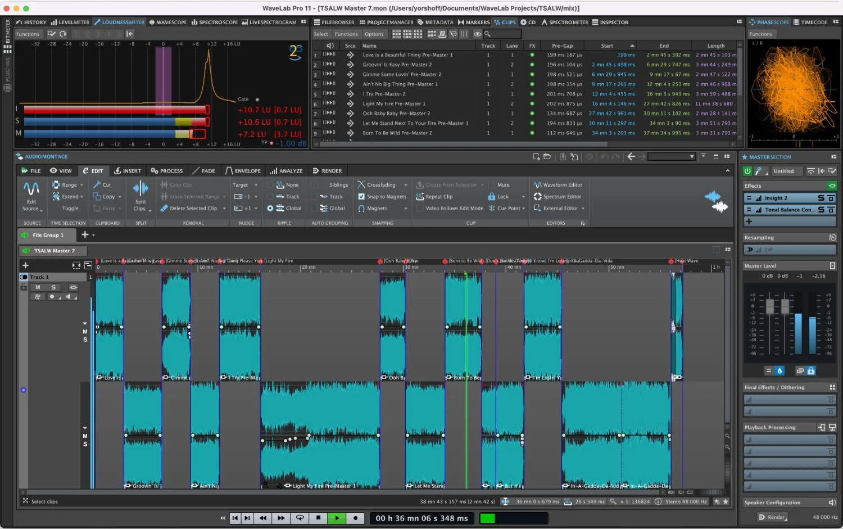This screenshot has width=843, height=529.
Task: Switch to the ENVELOPE ribbon tab
Action: click(x=243, y=171)
